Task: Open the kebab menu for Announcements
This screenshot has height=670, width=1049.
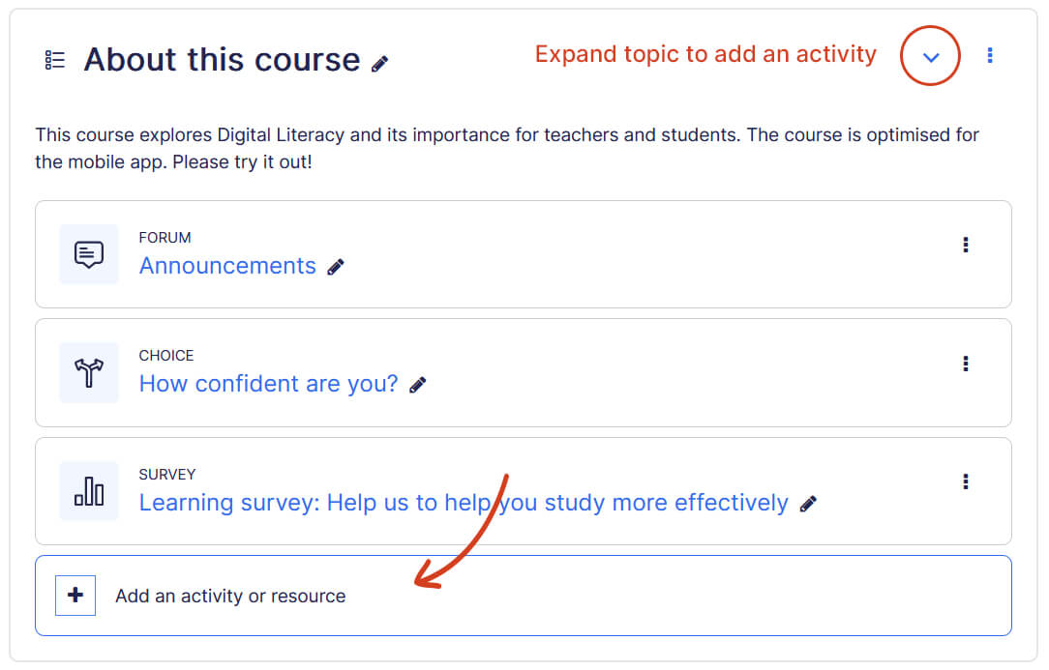Action: (x=966, y=245)
